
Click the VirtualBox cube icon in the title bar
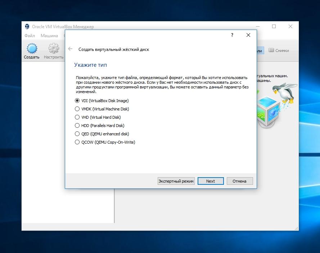(x=27, y=26)
